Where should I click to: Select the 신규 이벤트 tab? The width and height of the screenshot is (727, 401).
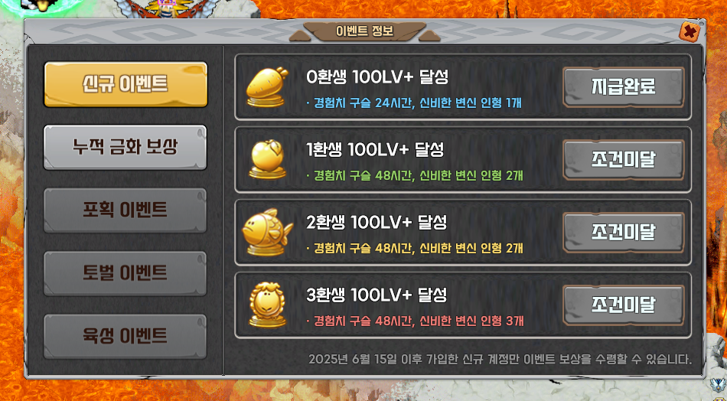126,84
